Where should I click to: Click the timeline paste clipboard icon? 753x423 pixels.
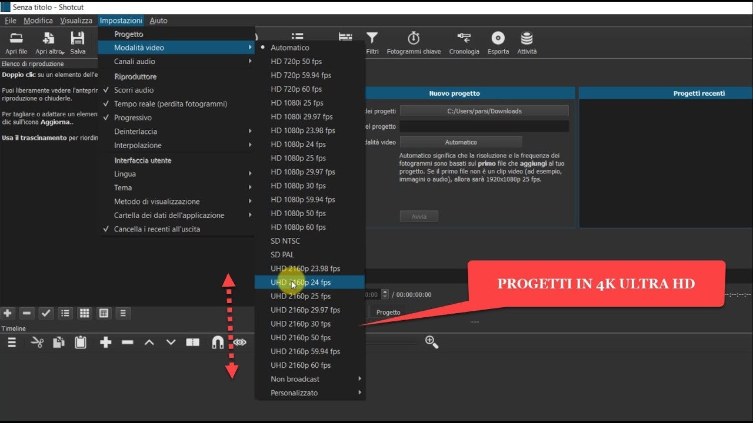(81, 342)
